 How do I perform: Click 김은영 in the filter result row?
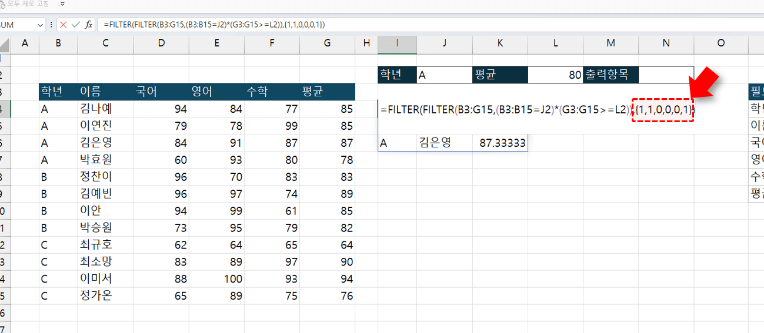point(445,143)
